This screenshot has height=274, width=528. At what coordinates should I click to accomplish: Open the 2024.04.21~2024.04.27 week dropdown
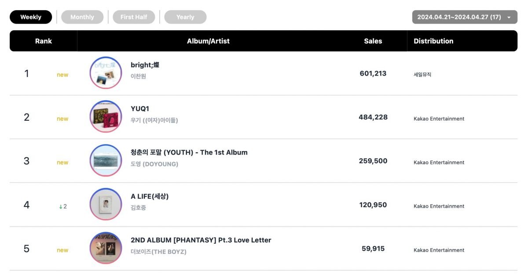pos(465,17)
